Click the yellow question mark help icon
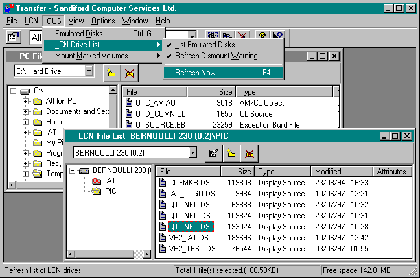This screenshot has width=420, height=278. pos(262,36)
